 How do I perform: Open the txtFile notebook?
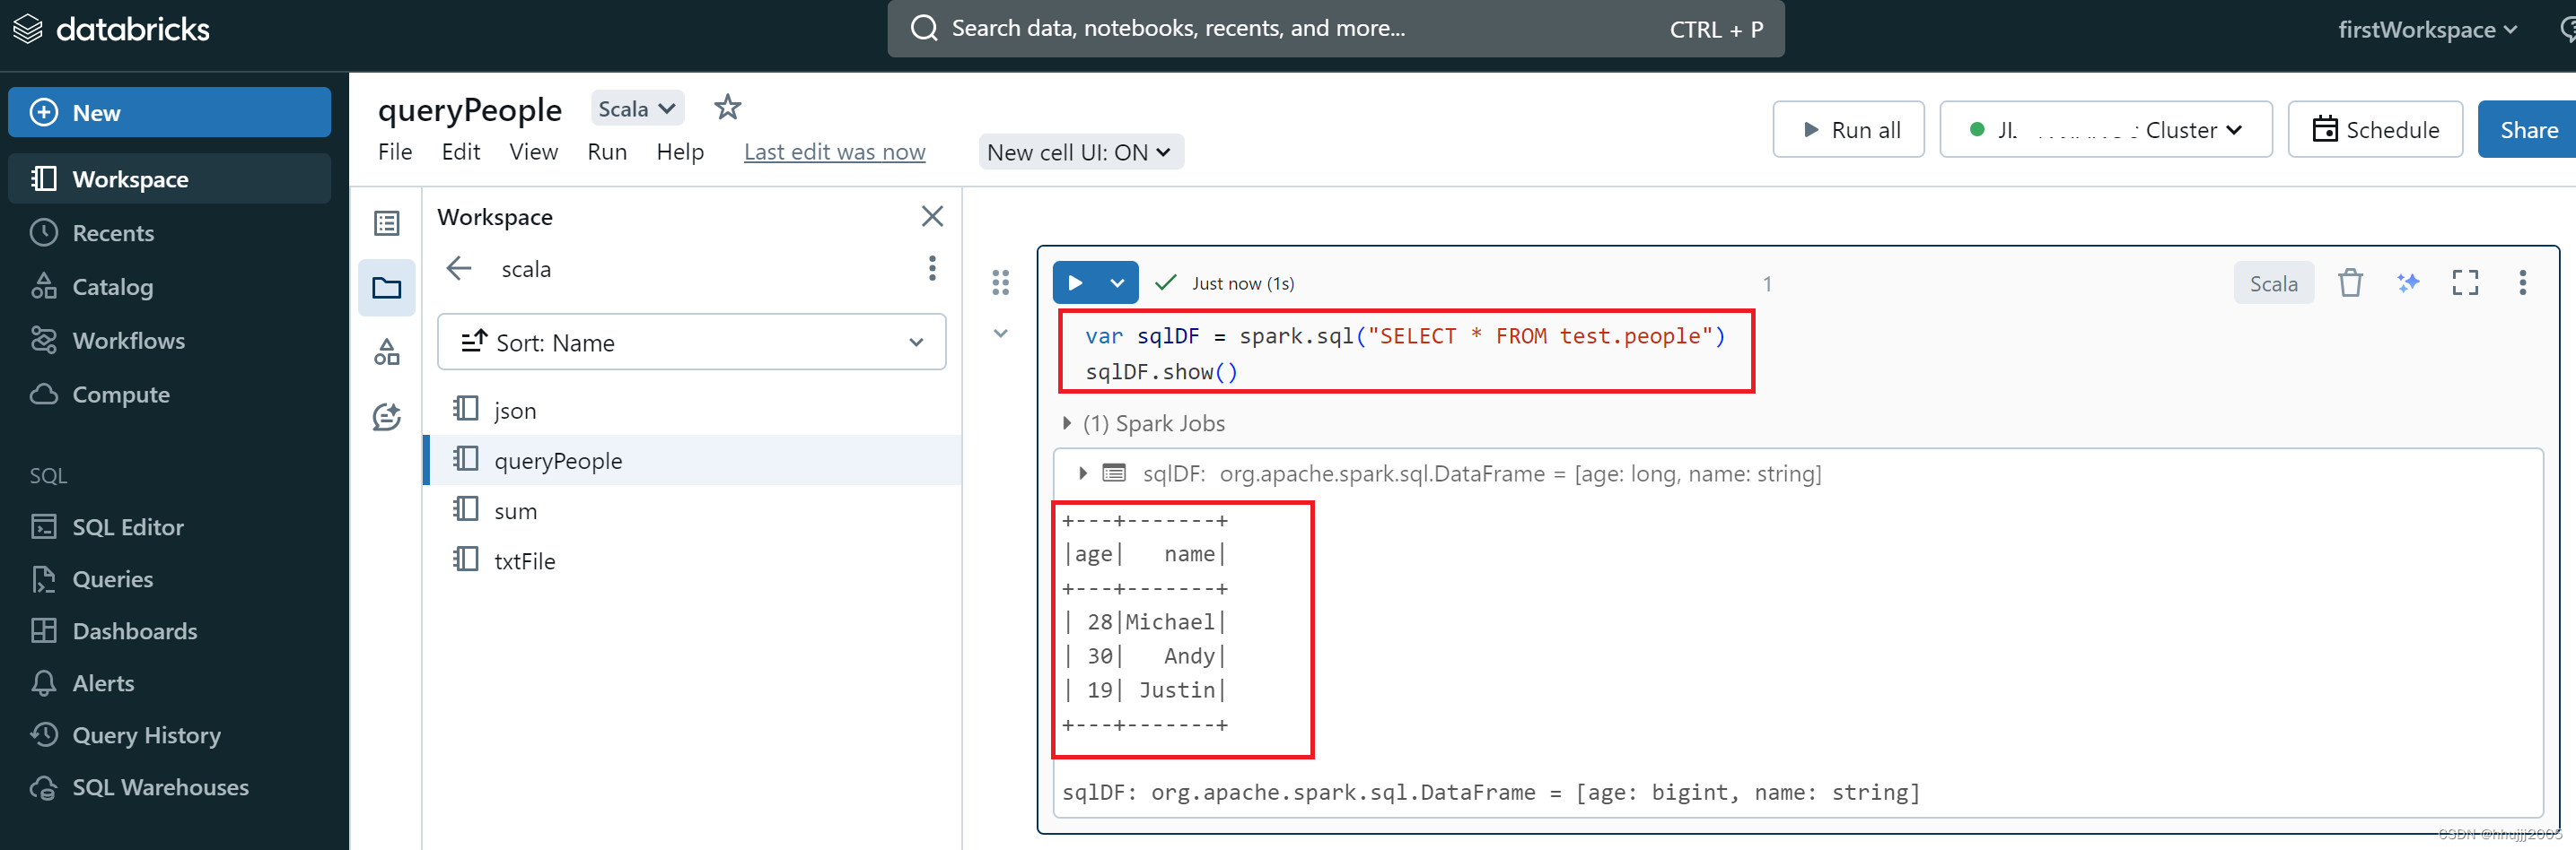point(691,560)
